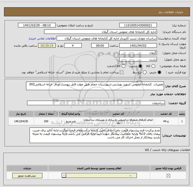193x187 pixels.
Task: Click the جزئیات اطلاعات نیاز page title
Action: pos(171,12)
